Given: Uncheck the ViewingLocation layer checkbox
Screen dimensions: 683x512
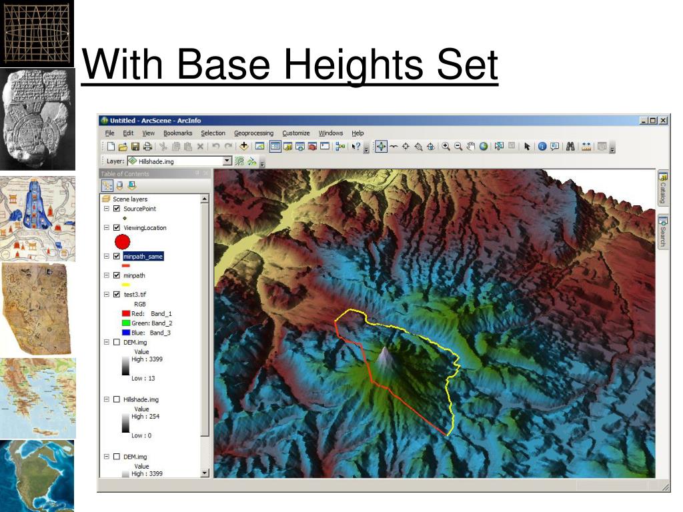Looking at the screenshot, I should [x=116, y=228].
